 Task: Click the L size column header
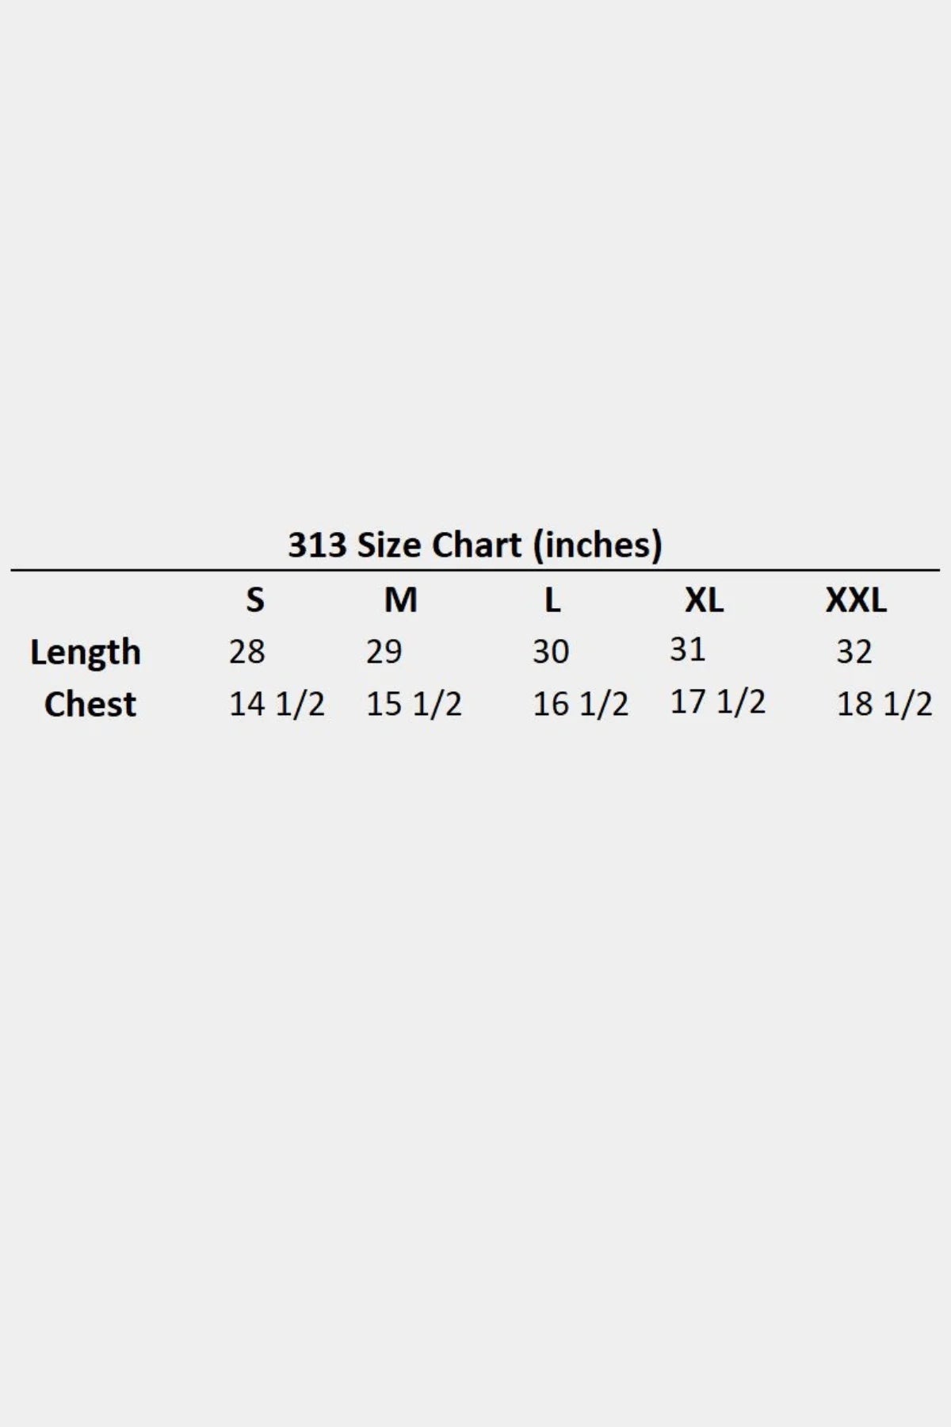pos(552,600)
